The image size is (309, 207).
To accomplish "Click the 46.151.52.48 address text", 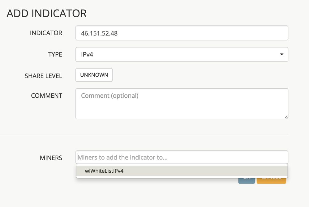I will (x=99, y=33).
